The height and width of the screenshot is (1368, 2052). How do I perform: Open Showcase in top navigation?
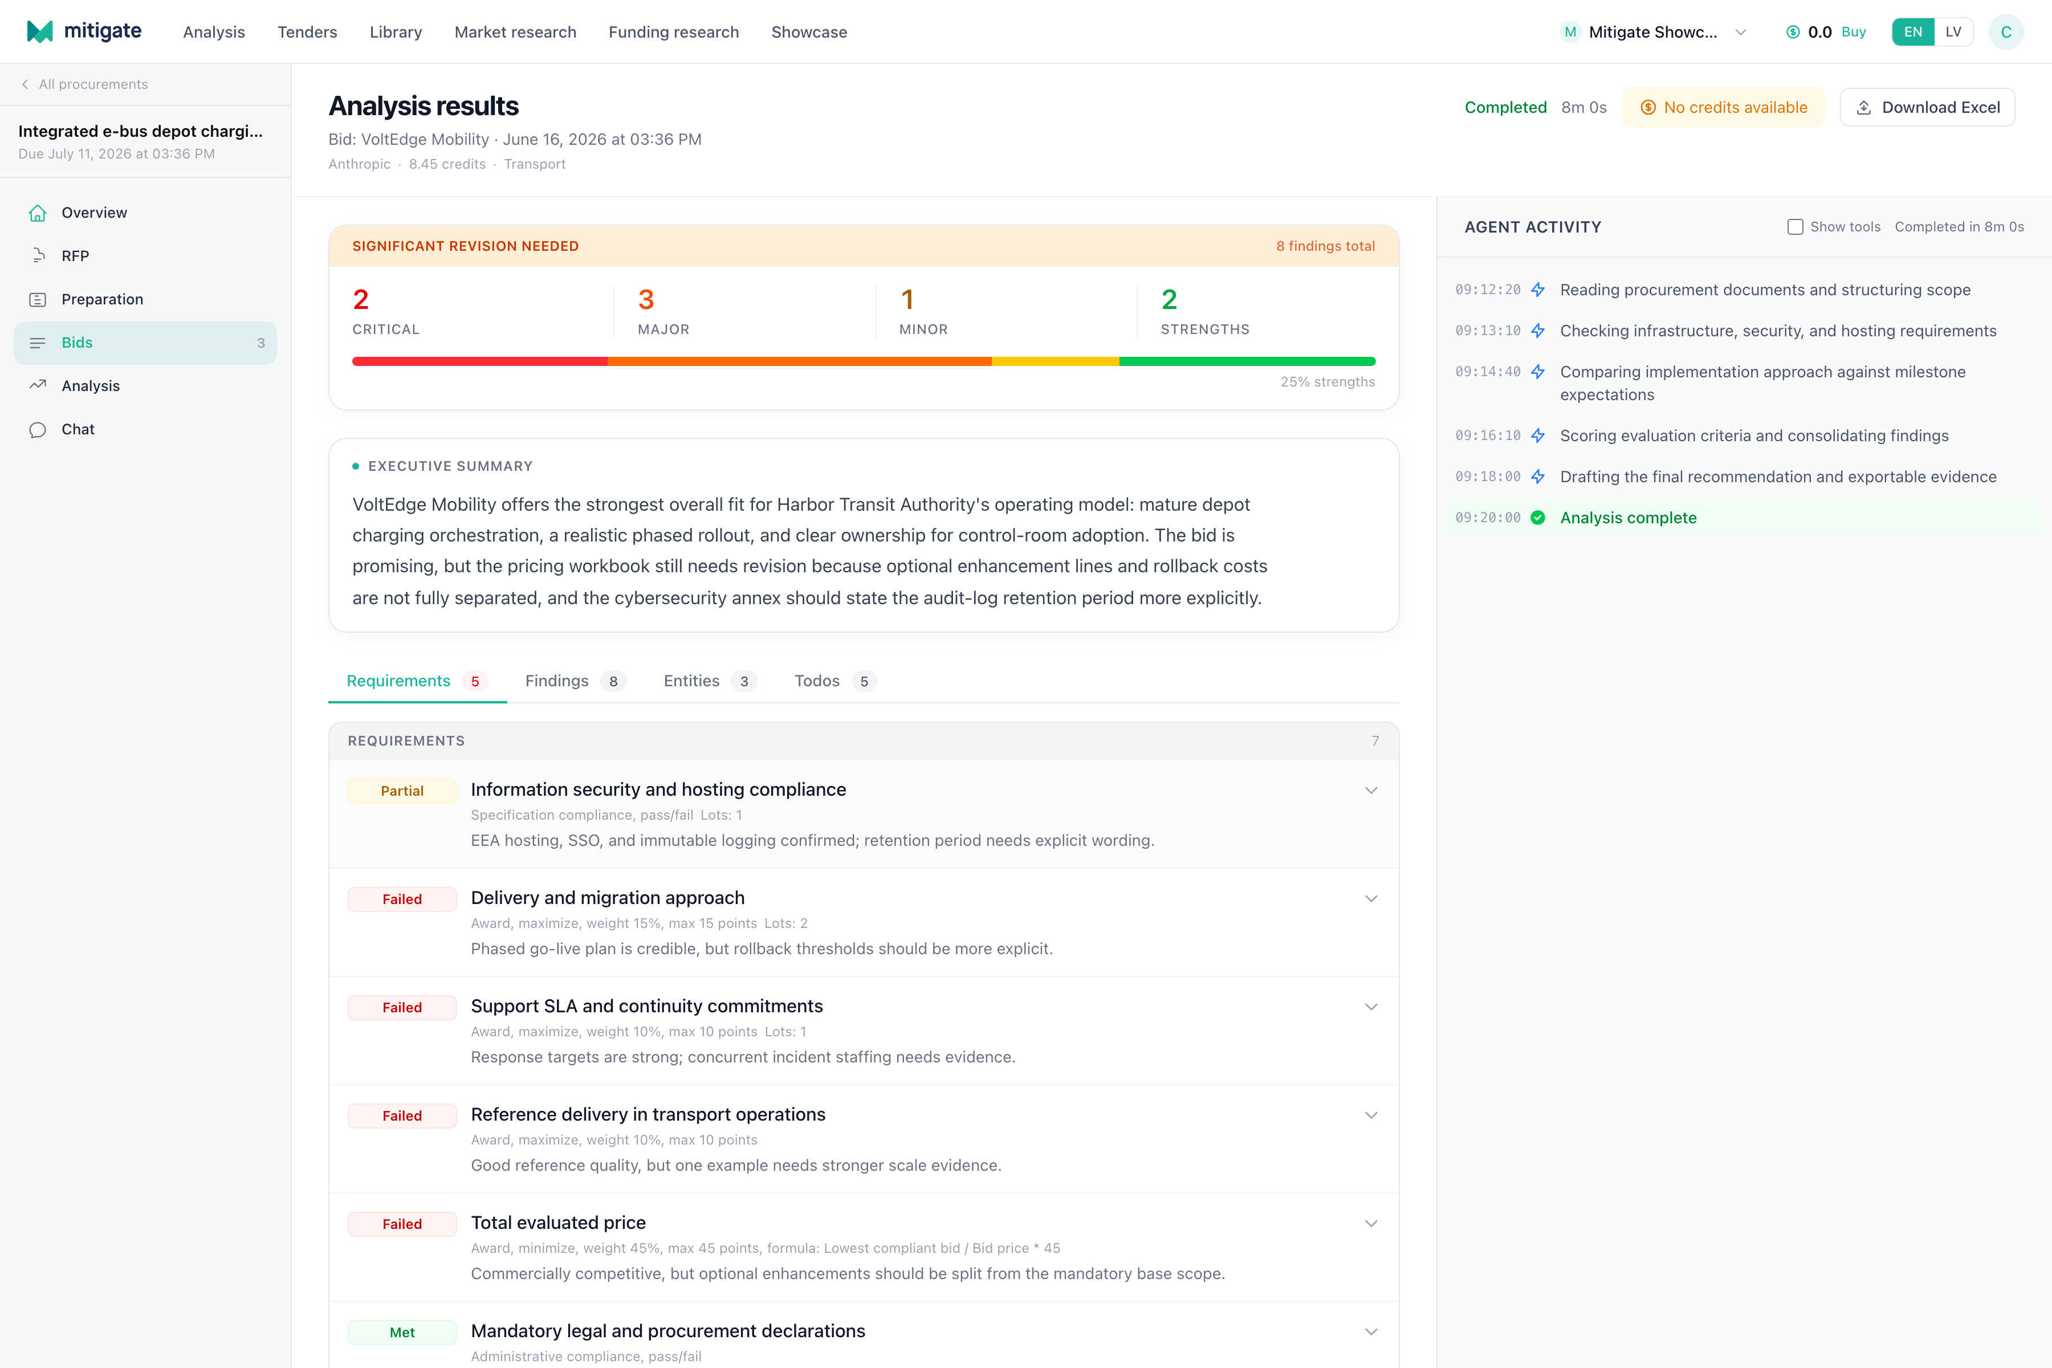click(x=809, y=32)
